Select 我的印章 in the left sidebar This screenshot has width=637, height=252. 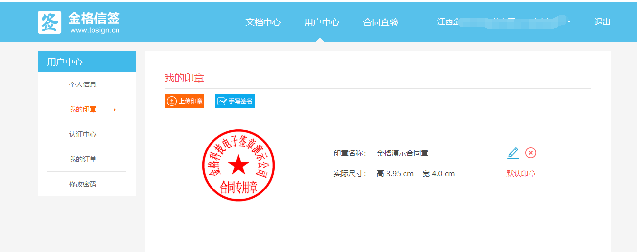click(x=83, y=109)
